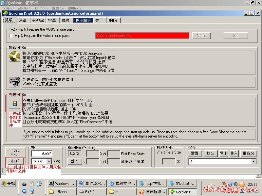This screenshot has width=262, height=196.
Task: Click the red project name field
Action: pyautogui.click(x=142, y=36)
